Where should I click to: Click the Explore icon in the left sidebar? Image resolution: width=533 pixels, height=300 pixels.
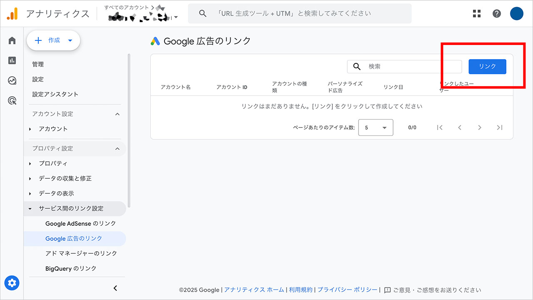click(12, 80)
